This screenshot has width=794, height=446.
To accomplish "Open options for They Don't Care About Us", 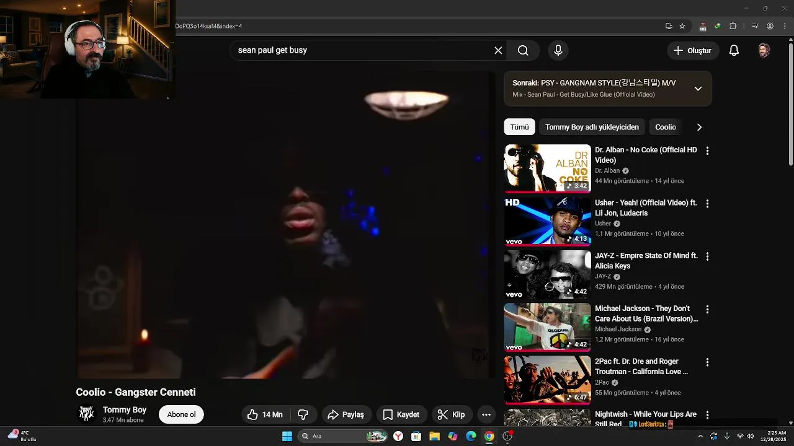I will [707, 309].
